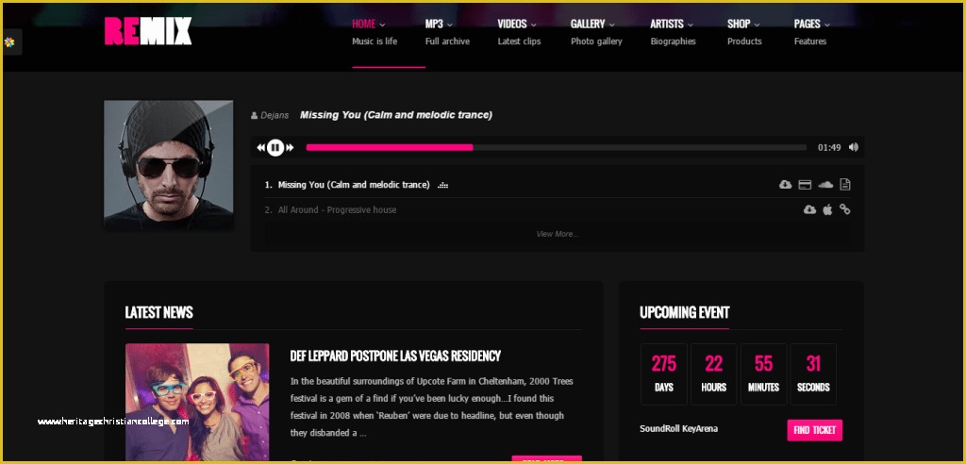
Task: Mute the player volume speaker icon
Action: 853,147
